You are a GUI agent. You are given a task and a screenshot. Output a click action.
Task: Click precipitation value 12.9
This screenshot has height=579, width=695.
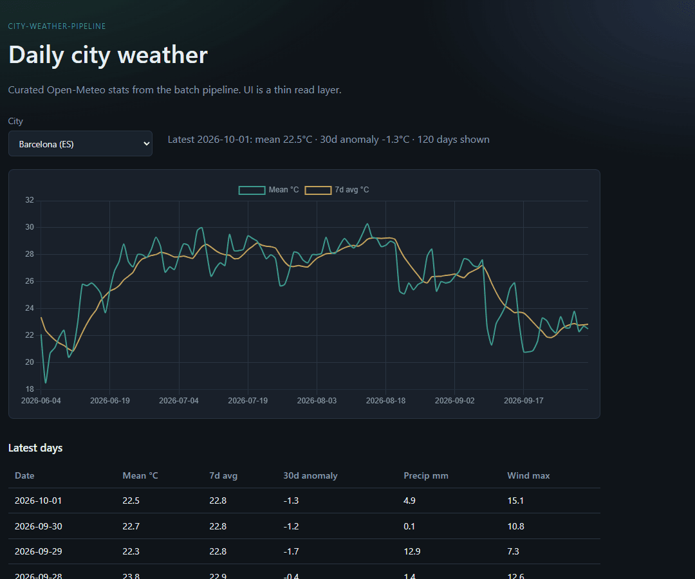pyautogui.click(x=412, y=551)
